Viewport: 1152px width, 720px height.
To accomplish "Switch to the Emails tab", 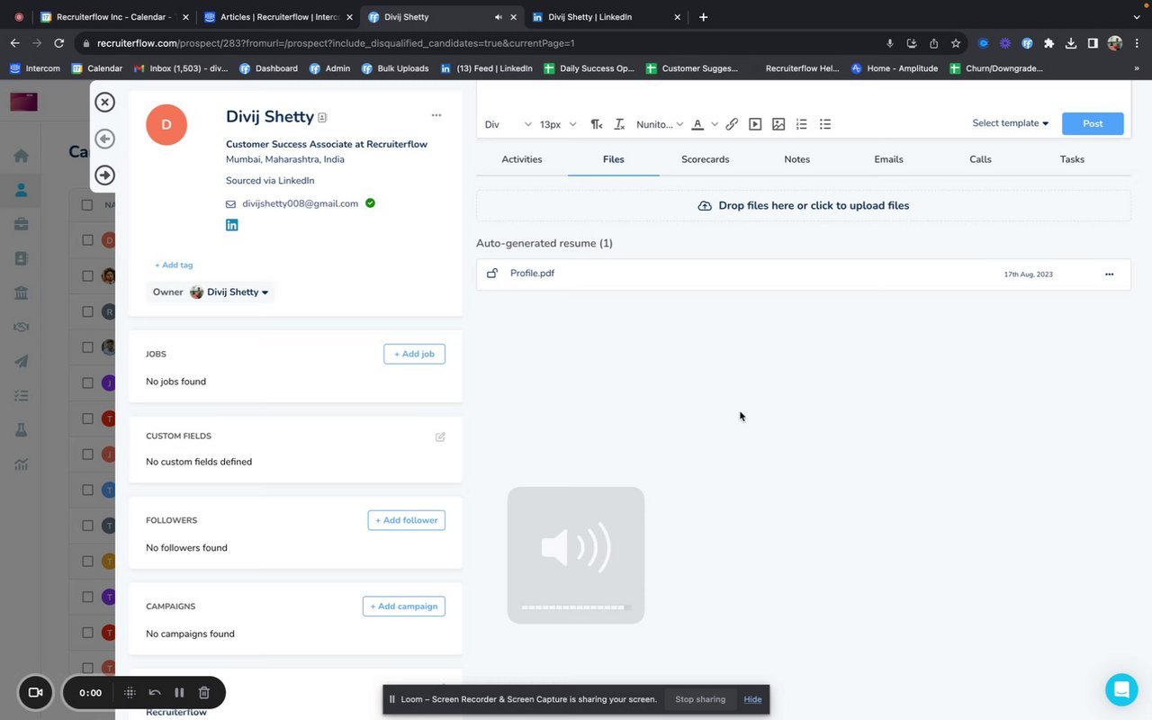I will point(888,159).
